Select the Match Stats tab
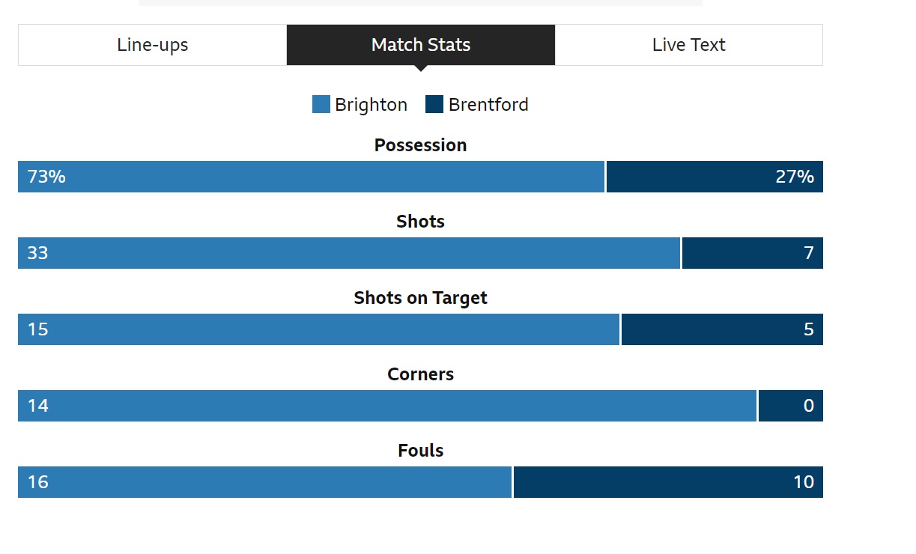Viewport: 916px width, 554px height. click(421, 45)
